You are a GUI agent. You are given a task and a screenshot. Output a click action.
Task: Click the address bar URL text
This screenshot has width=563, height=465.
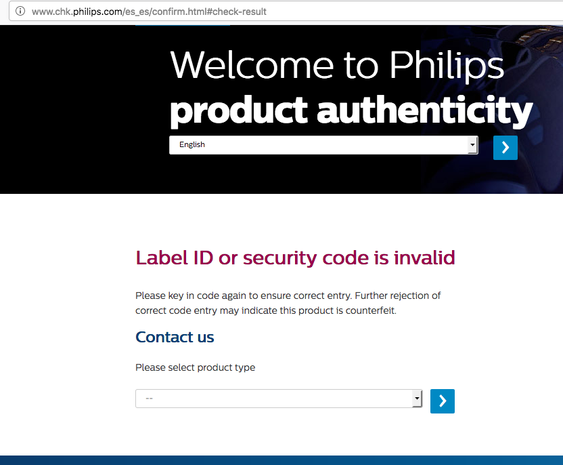point(149,12)
